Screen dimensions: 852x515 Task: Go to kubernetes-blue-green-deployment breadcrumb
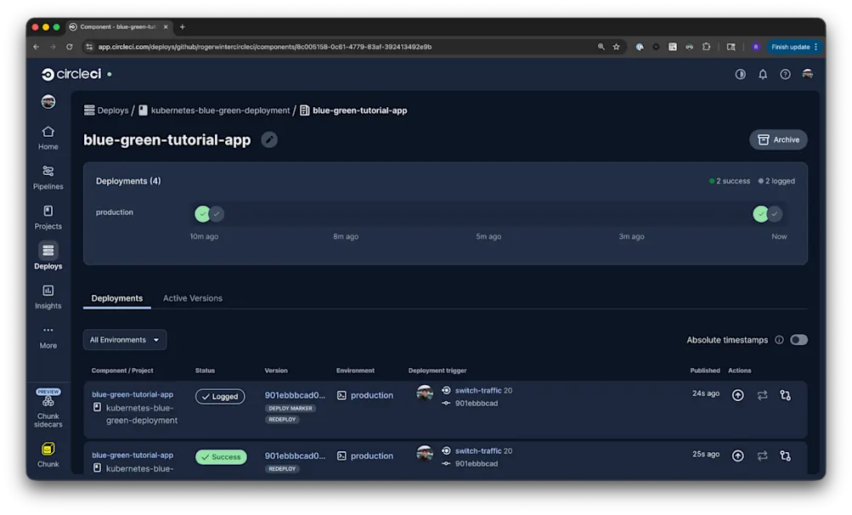[214, 110]
